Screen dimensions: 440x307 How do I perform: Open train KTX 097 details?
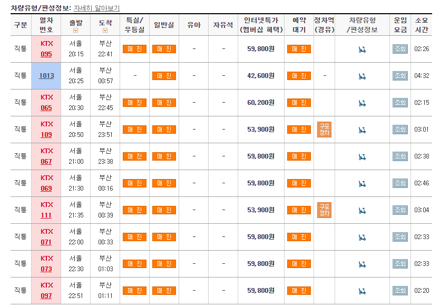46,296
